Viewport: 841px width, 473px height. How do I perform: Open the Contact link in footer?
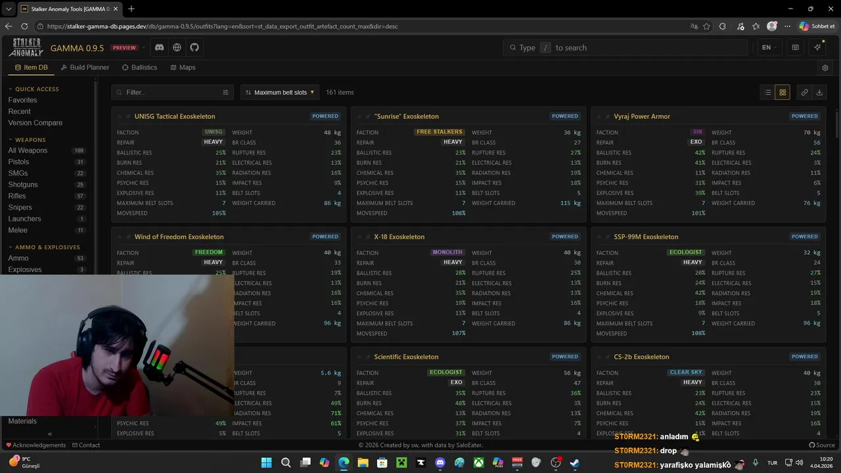click(x=86, y=445)
